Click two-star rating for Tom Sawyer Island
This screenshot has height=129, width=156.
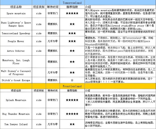pyautogui.click(x=72, y=124)
